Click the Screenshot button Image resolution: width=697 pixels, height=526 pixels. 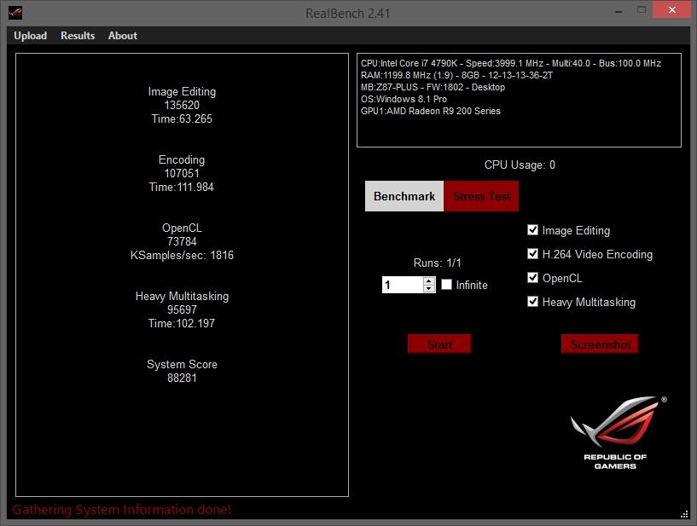600,344
